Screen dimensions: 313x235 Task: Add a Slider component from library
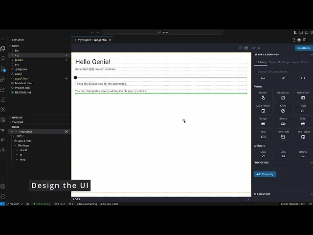click(x=303, y=121)
